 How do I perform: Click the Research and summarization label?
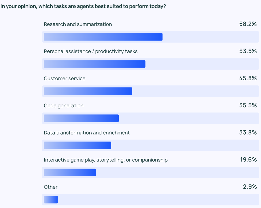click(78, 24)
